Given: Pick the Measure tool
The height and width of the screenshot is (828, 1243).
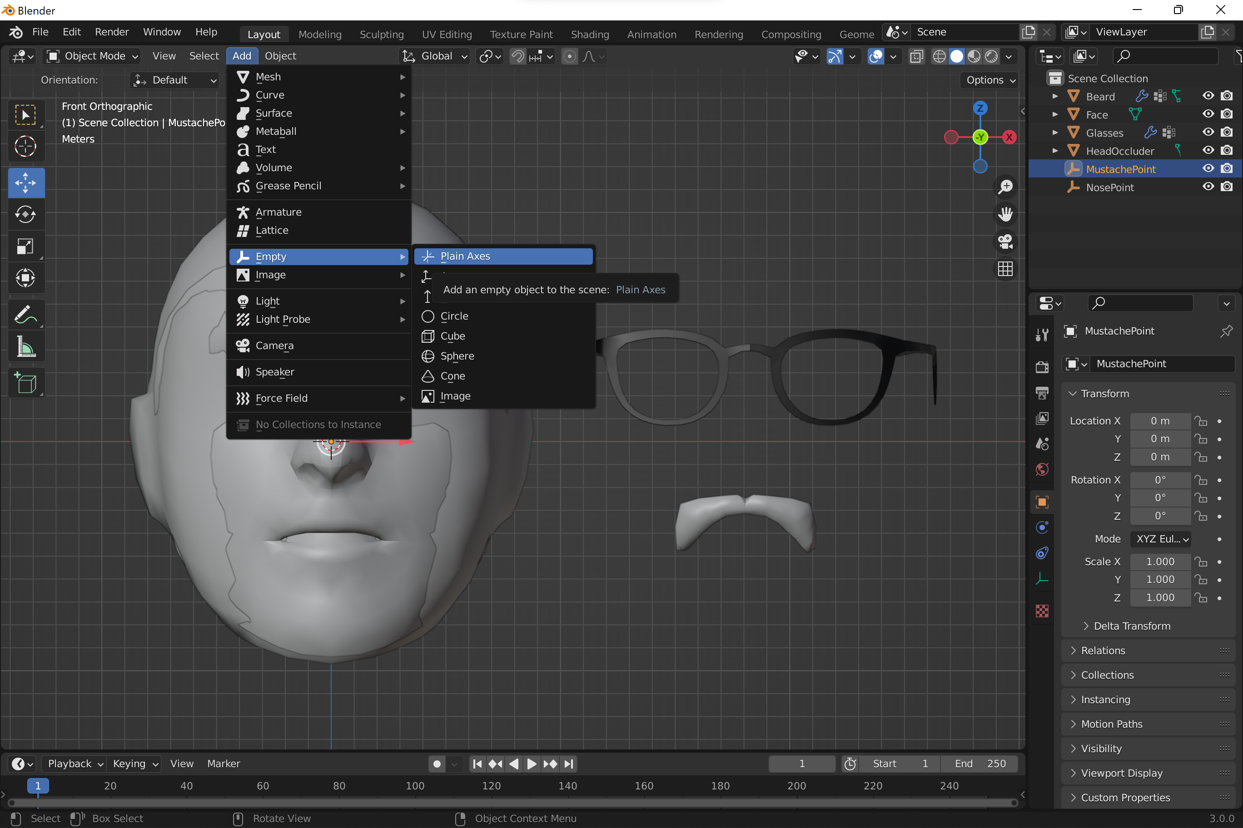Looking at the screenshot, I should 25,347.
